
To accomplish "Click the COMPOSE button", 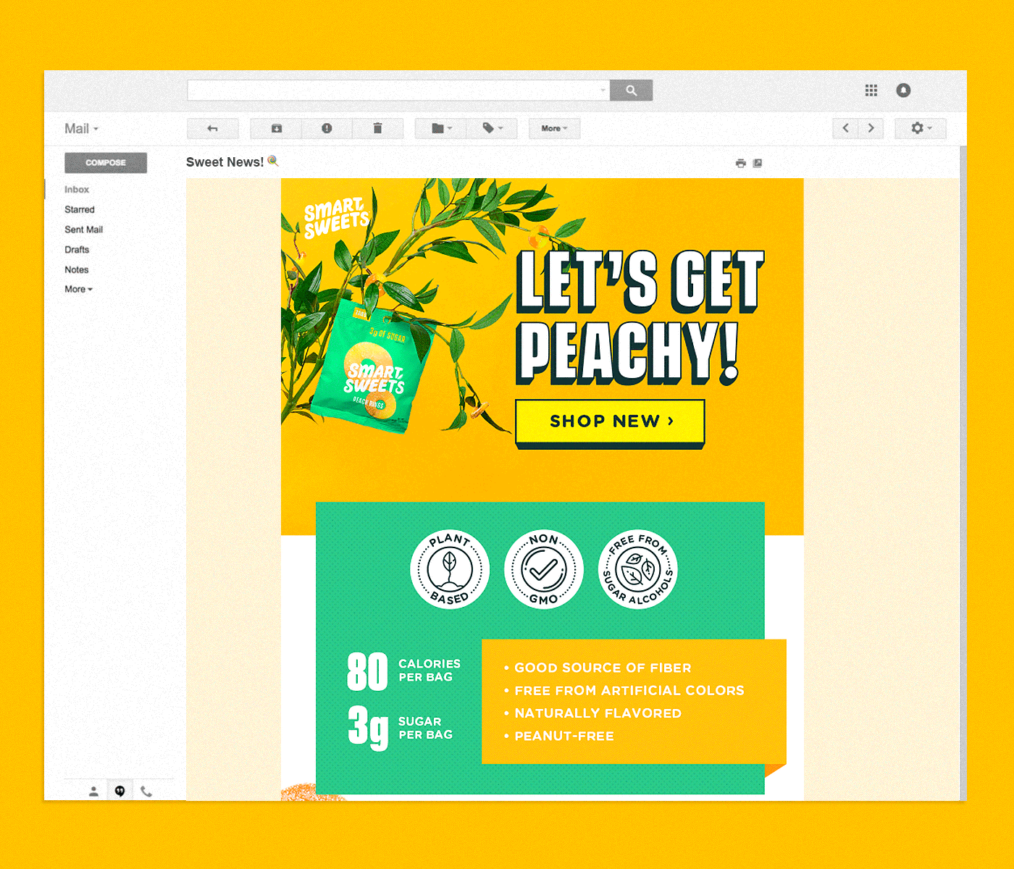I will [x=106, y=163].
